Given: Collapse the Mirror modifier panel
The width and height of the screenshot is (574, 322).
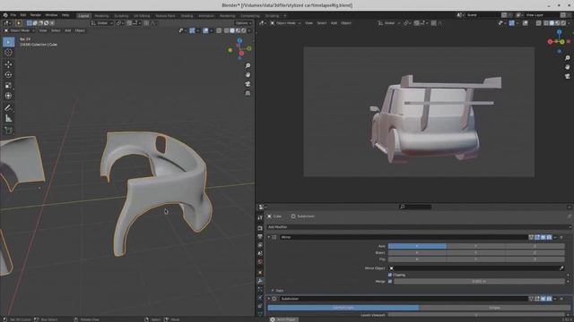Looking at the screenshot, I should [x=269, y=237].
